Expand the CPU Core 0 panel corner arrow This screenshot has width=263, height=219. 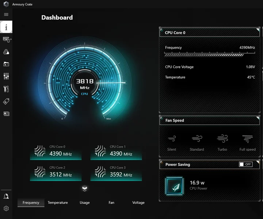(258, 30)
